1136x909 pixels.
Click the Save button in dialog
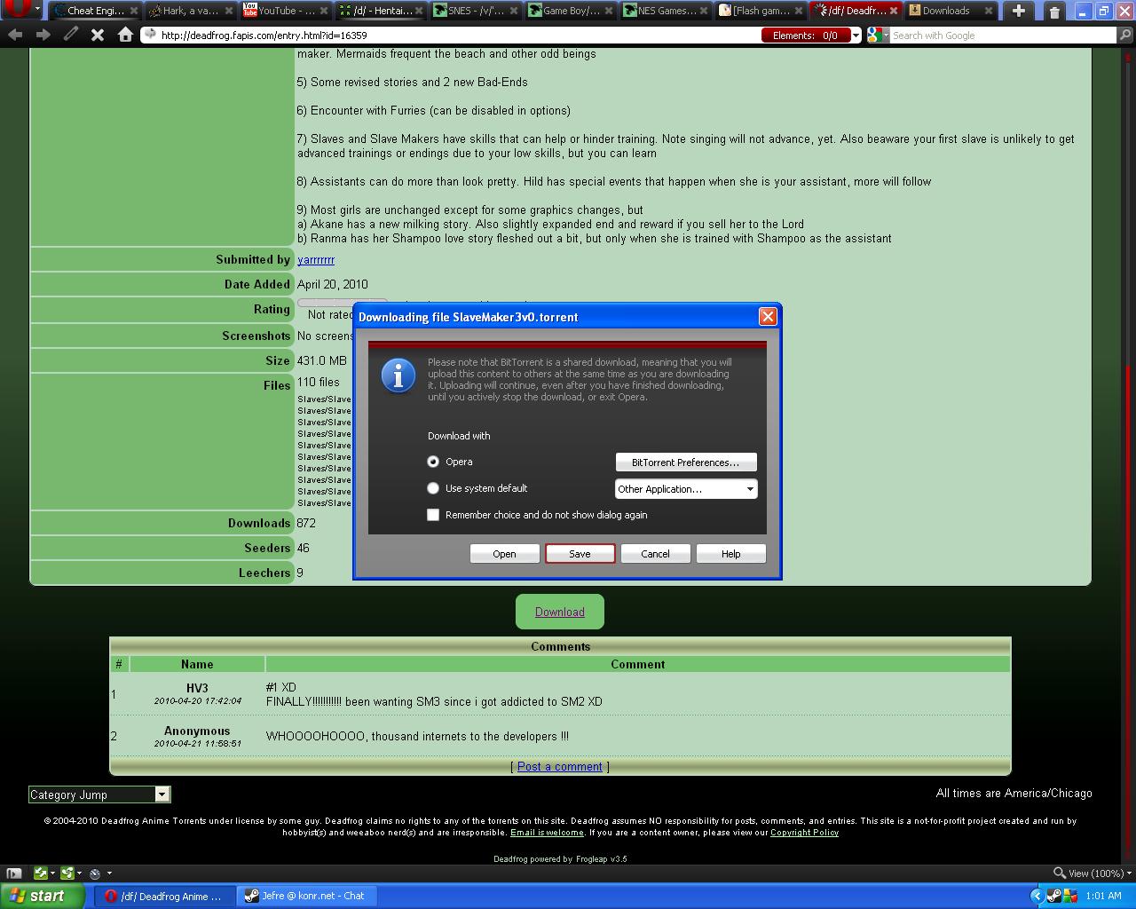[x=580, y=554]
